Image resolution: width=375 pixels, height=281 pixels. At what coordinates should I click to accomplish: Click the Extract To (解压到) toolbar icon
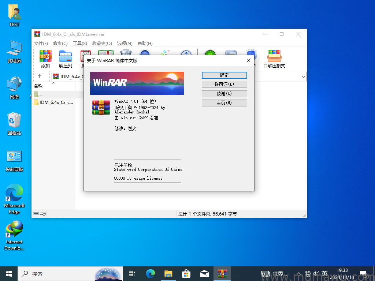[x=66, y=59]
